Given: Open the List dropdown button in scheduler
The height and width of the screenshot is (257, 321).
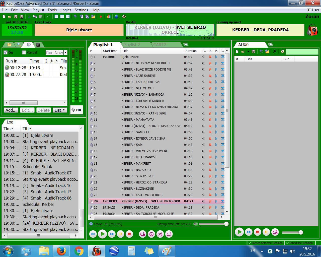Looking at the screenshot, I should click(x=60, y=110).
